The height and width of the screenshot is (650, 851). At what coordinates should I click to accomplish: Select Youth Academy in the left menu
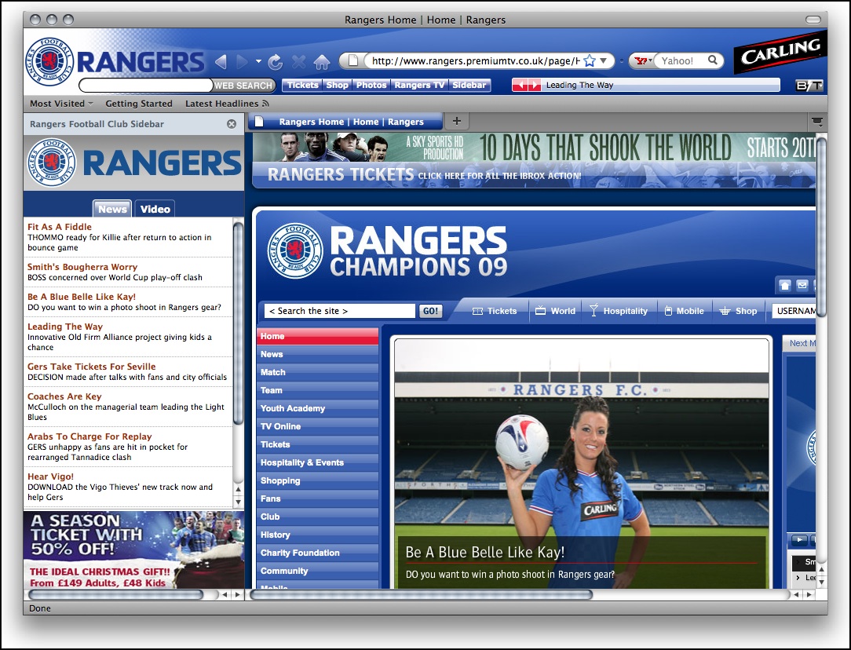pos(317,408)
